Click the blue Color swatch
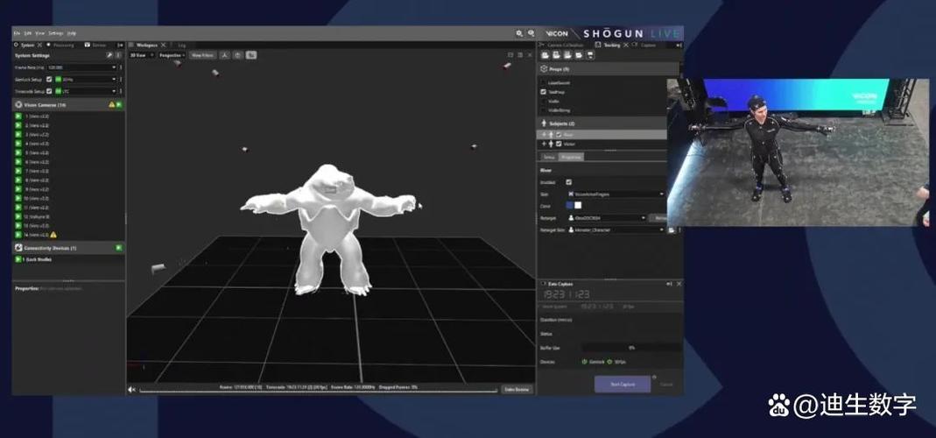 [x=569, y=206]
